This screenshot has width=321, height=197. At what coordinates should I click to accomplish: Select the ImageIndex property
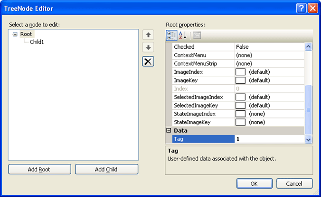click(203, 72)
